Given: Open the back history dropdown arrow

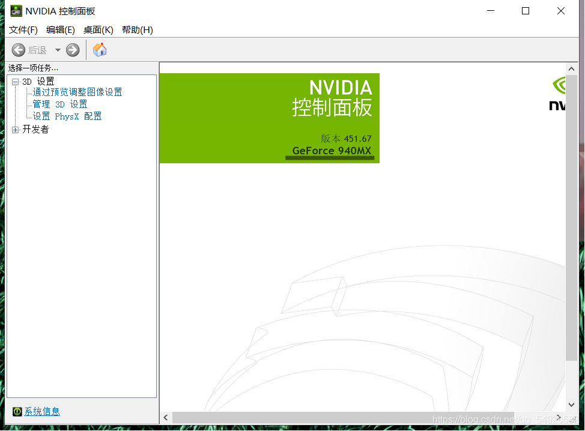Looking at the screenshot, I should coord(58,50).
